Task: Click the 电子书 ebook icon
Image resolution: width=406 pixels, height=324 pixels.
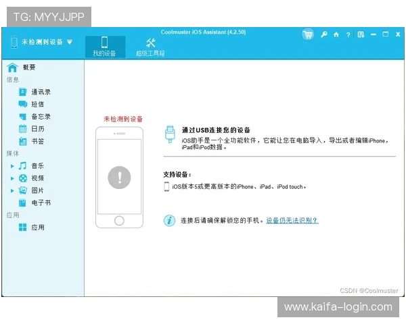Action: [23, 202]
